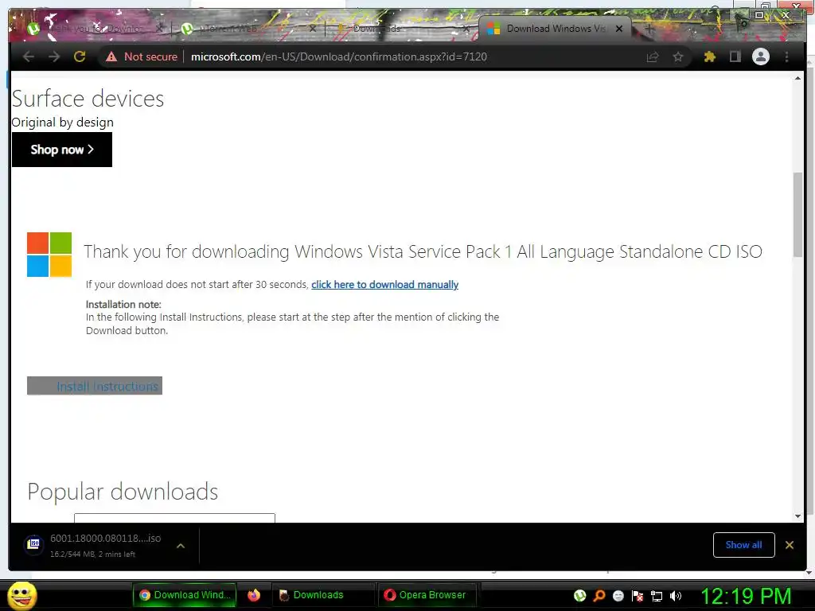
Task: Share this page using the share icon
Action: pyautogui.click(x=653, y=56)
